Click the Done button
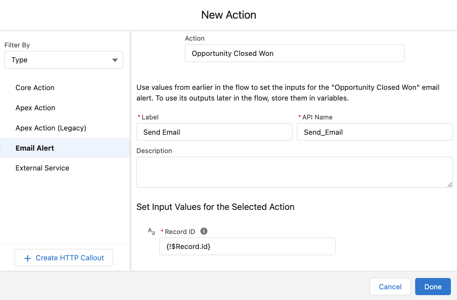 pos(433,287)
